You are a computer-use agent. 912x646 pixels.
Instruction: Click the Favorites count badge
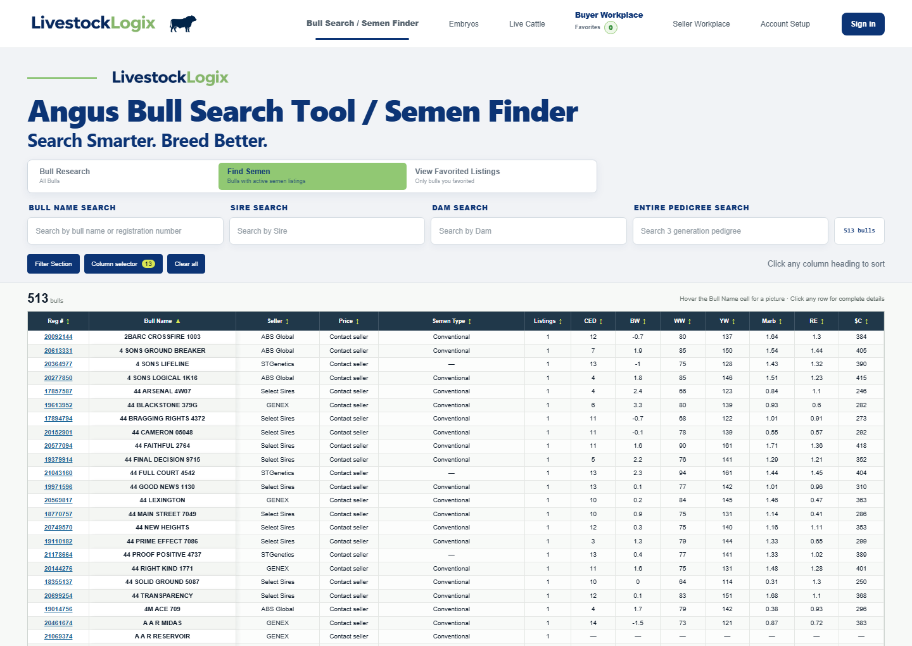[x=611, y=27]
